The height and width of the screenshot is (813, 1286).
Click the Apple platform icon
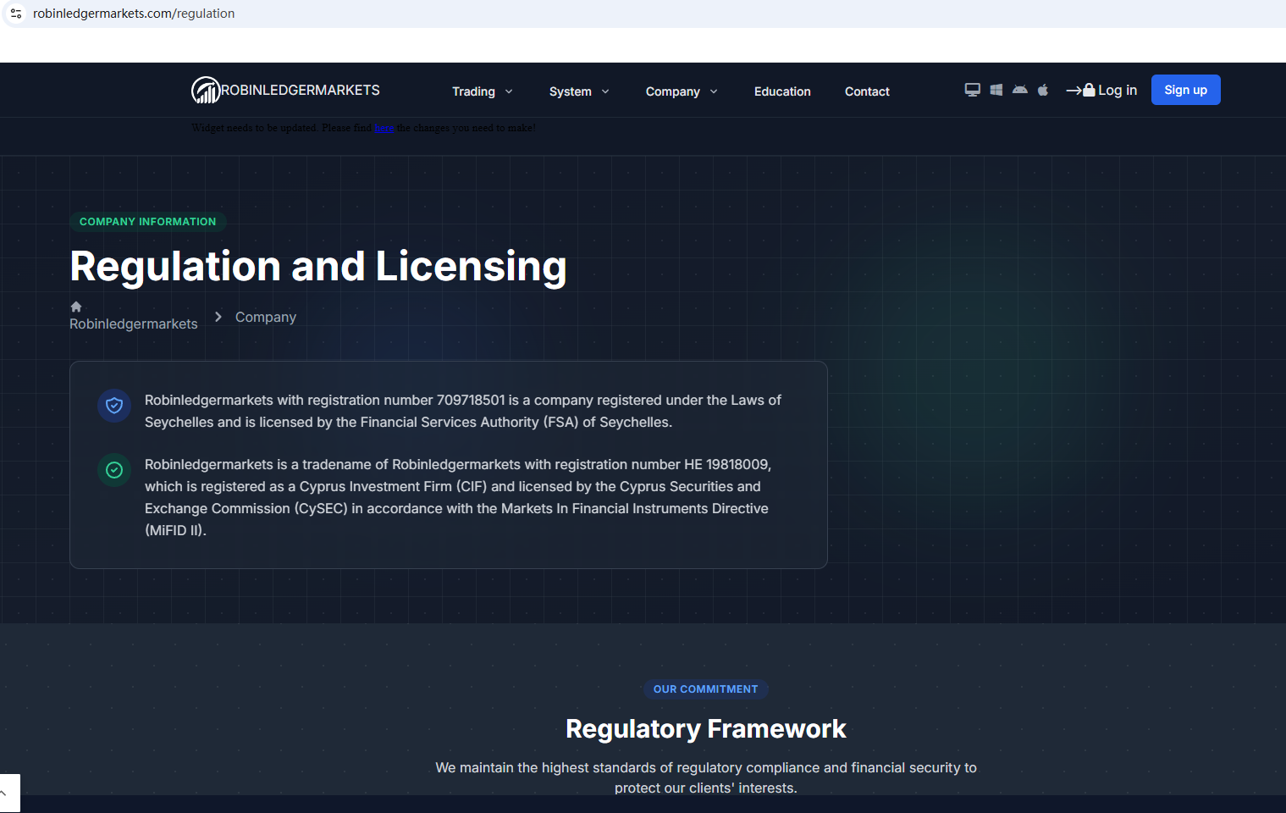click(x=1043, y=90)
